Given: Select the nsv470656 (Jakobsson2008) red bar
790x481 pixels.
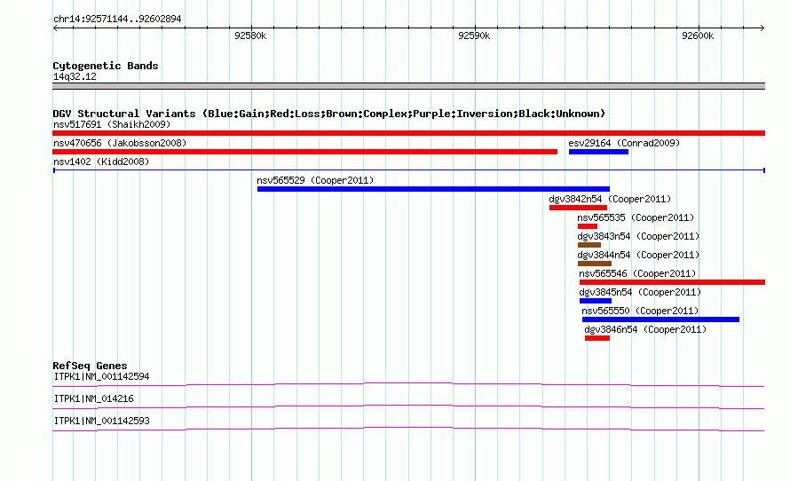Looking at the screenshot, I should [x=304, y=152].
